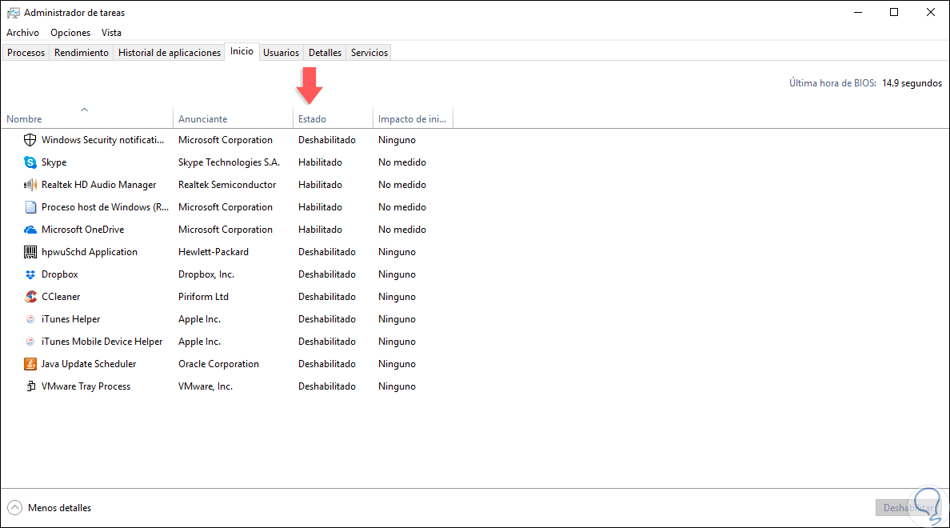
Task: Click the Proceso host de Windows file icon
Action: (30, 207)
